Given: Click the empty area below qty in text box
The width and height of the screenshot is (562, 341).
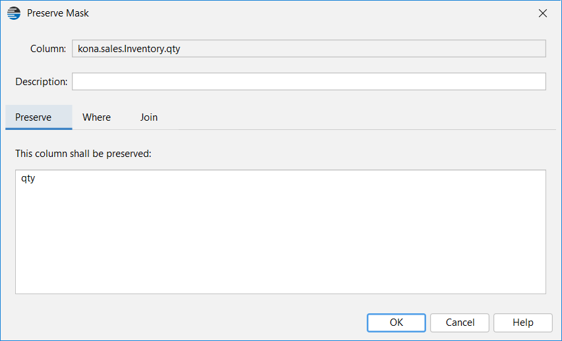Looking at the screenshot, I should click(x=280, y=240).
